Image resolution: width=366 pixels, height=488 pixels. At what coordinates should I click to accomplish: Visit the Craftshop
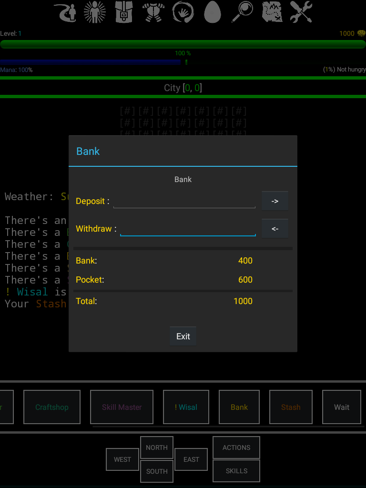(x=52, y=407)
